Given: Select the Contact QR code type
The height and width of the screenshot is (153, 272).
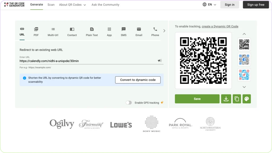Looking at the screenshot, I should click(x=72, y=31).
